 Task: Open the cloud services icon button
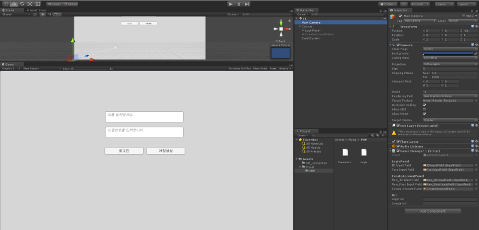(404, 4)
